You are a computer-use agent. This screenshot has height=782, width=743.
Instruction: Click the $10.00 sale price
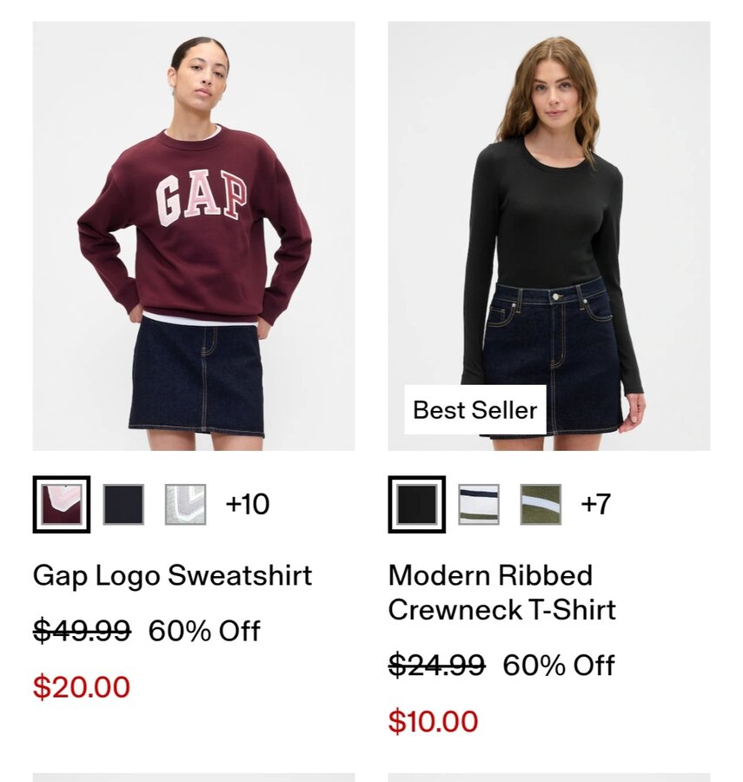click(x=434, y=721)
